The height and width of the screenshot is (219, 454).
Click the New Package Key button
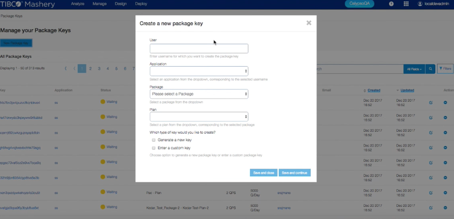pos(16,43)
